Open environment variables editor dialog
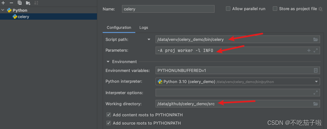This screenshot has width=327, height=129. 316,70
